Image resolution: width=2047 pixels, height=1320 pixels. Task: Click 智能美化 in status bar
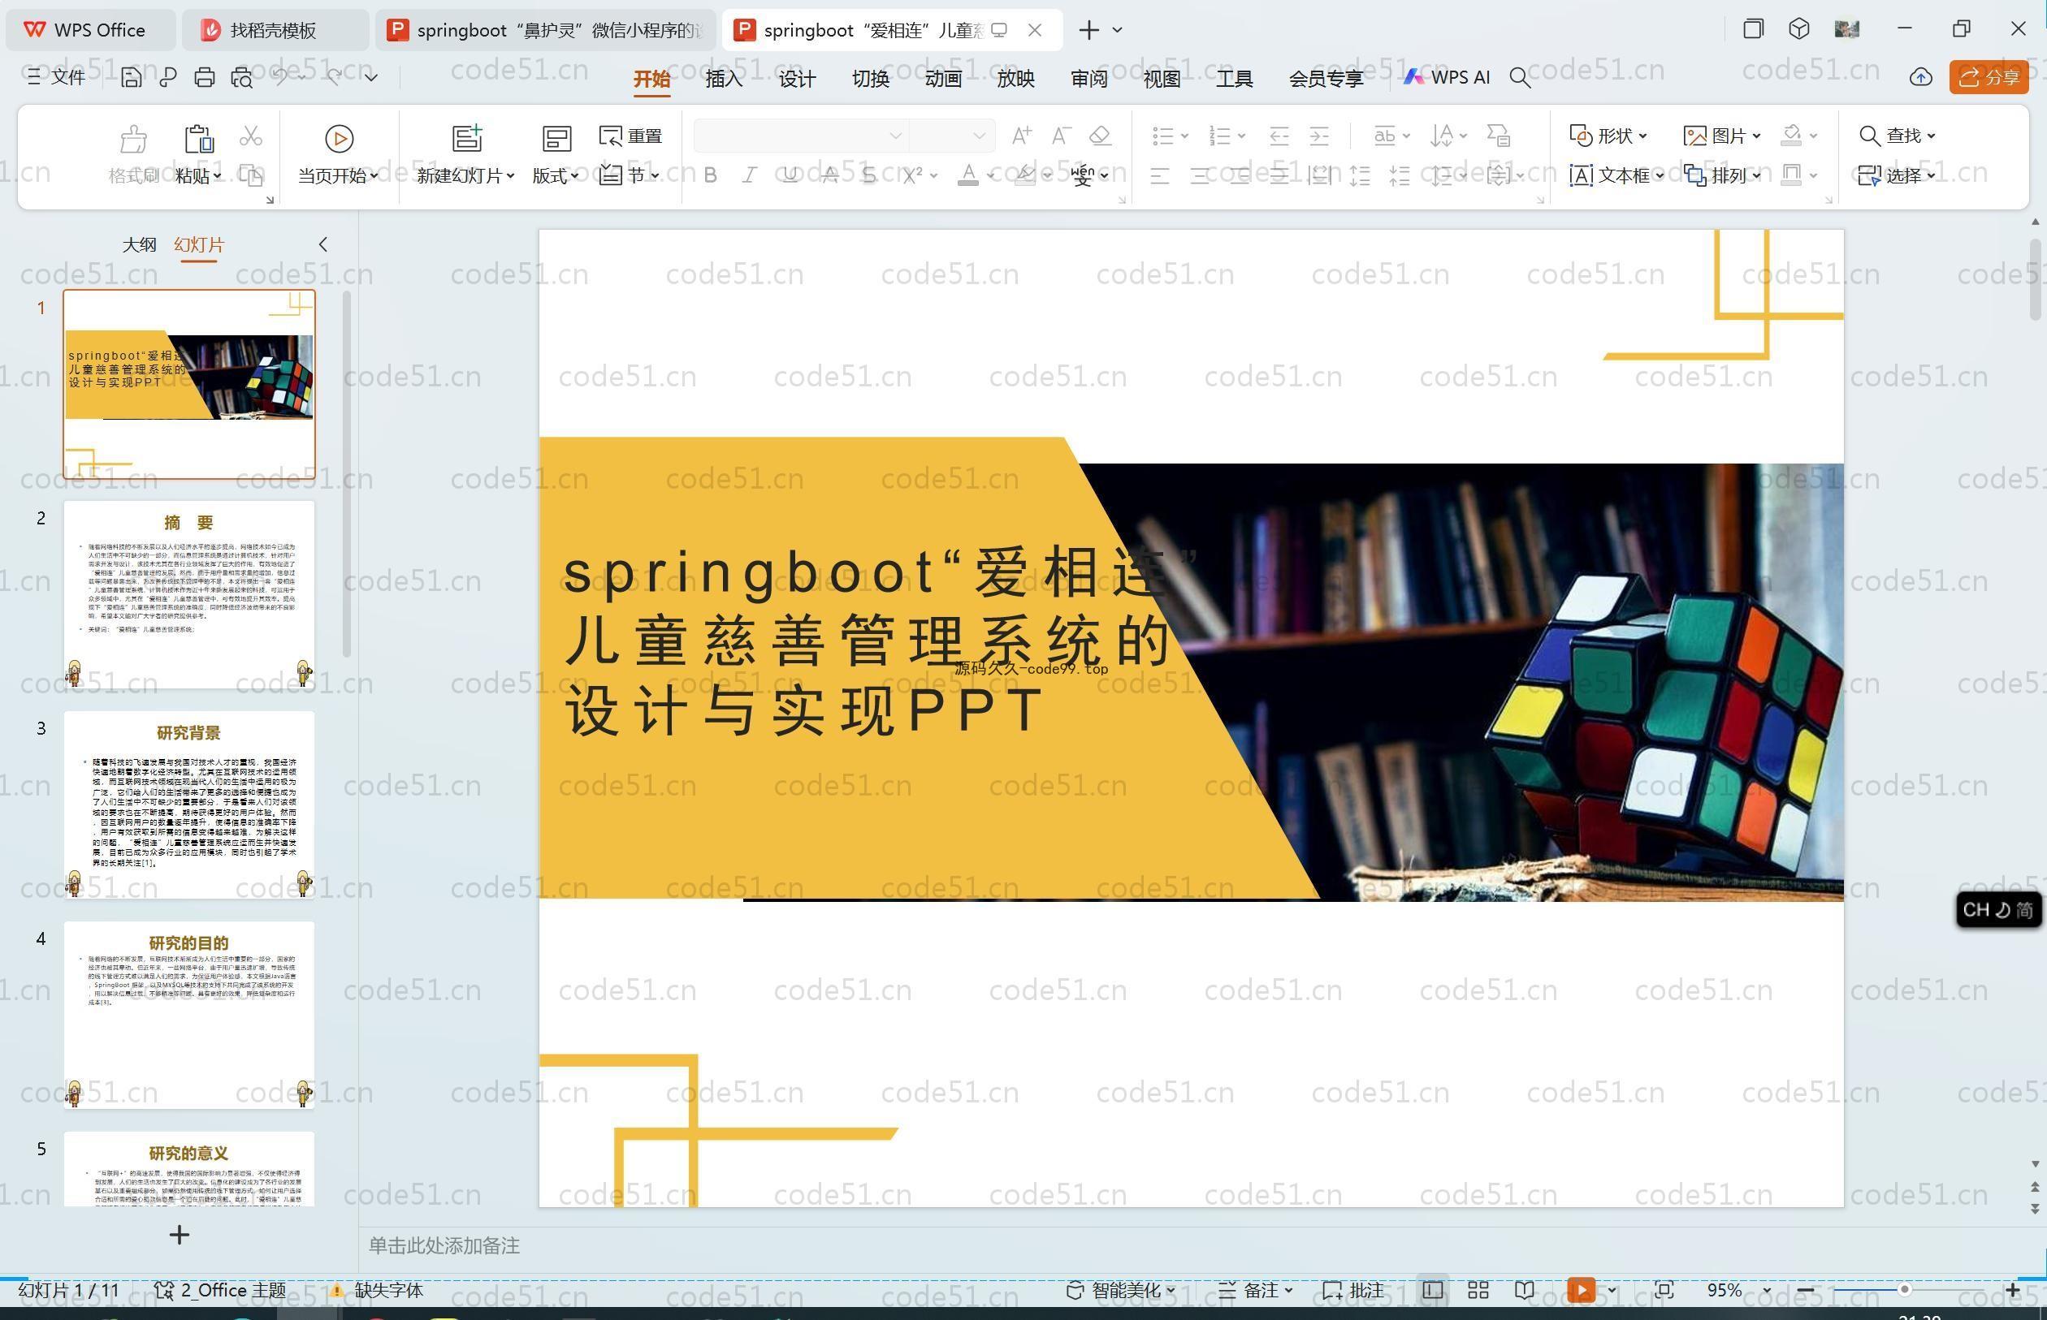coord(1120,1290)
